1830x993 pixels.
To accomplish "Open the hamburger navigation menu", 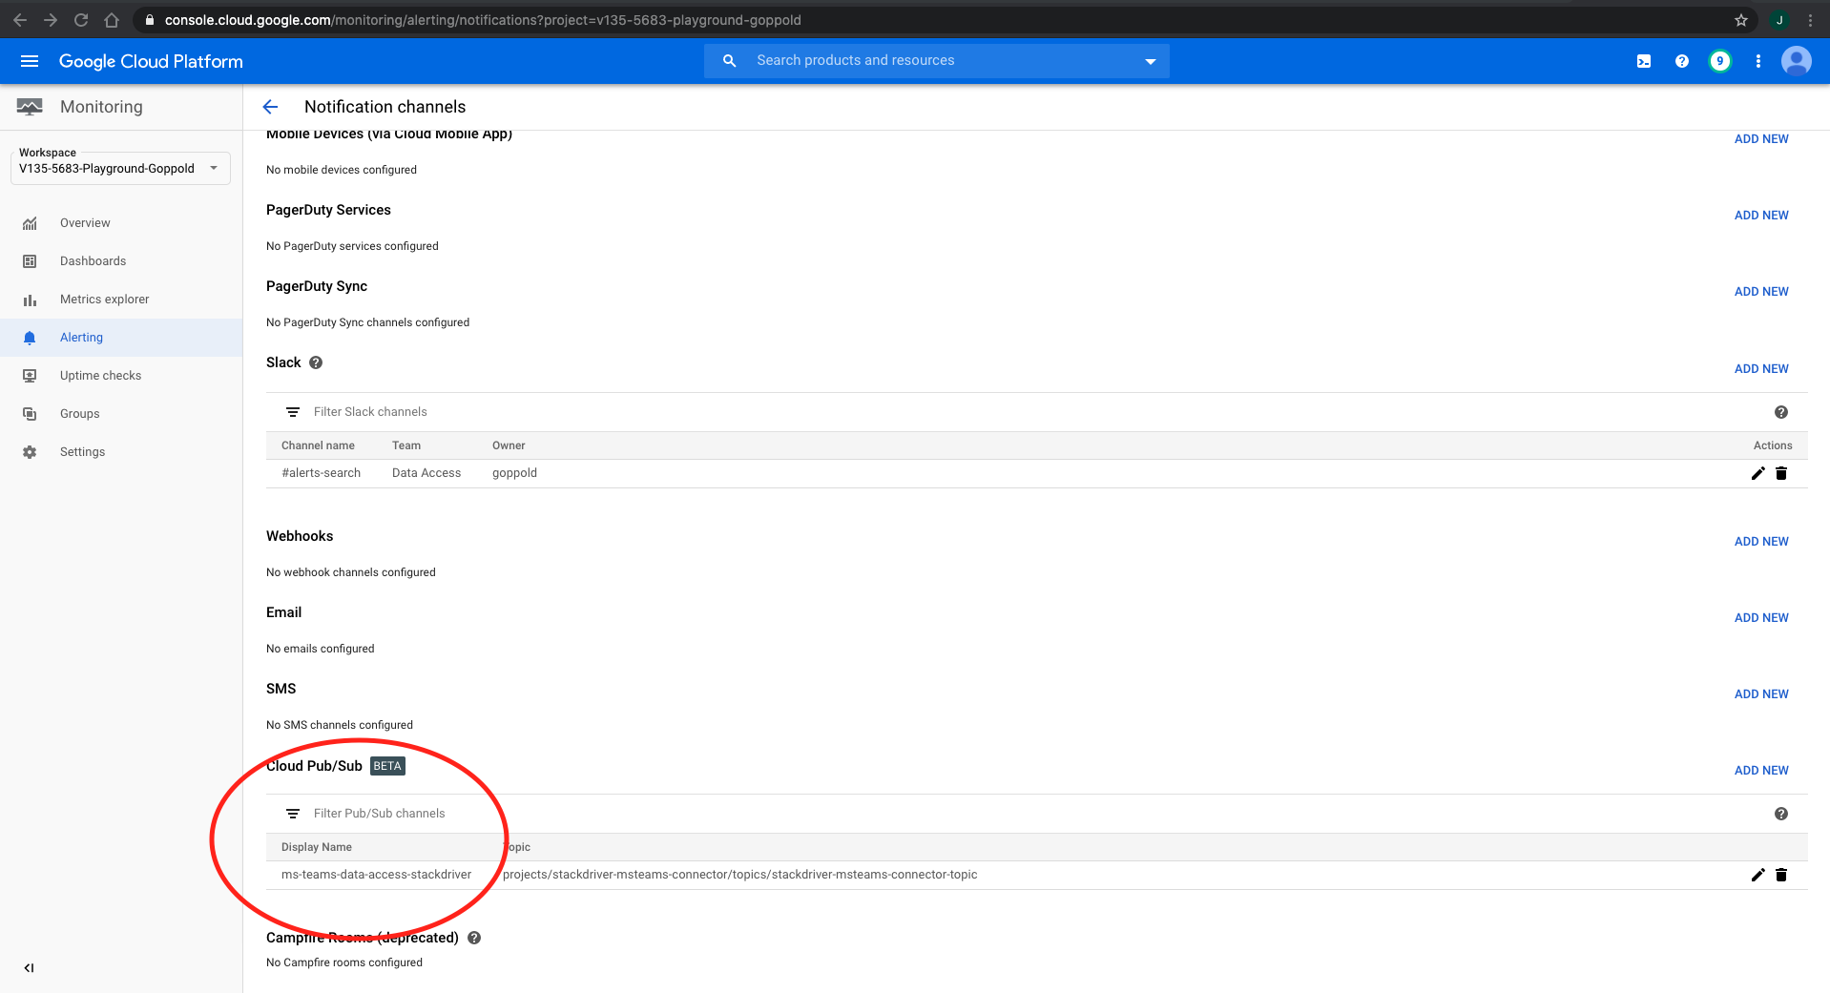I will click(x=30, y=61).
